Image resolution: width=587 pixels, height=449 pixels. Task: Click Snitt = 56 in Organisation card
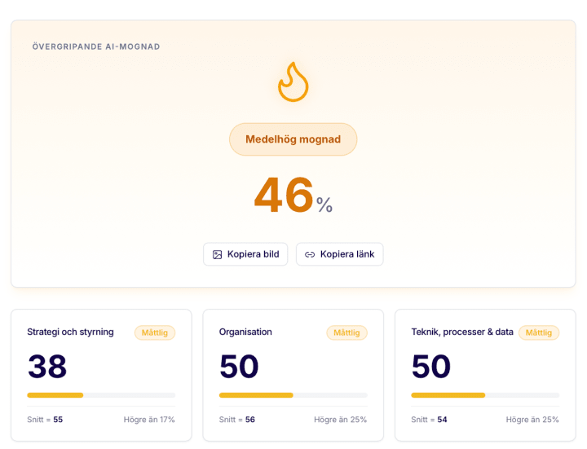point(237,420)
